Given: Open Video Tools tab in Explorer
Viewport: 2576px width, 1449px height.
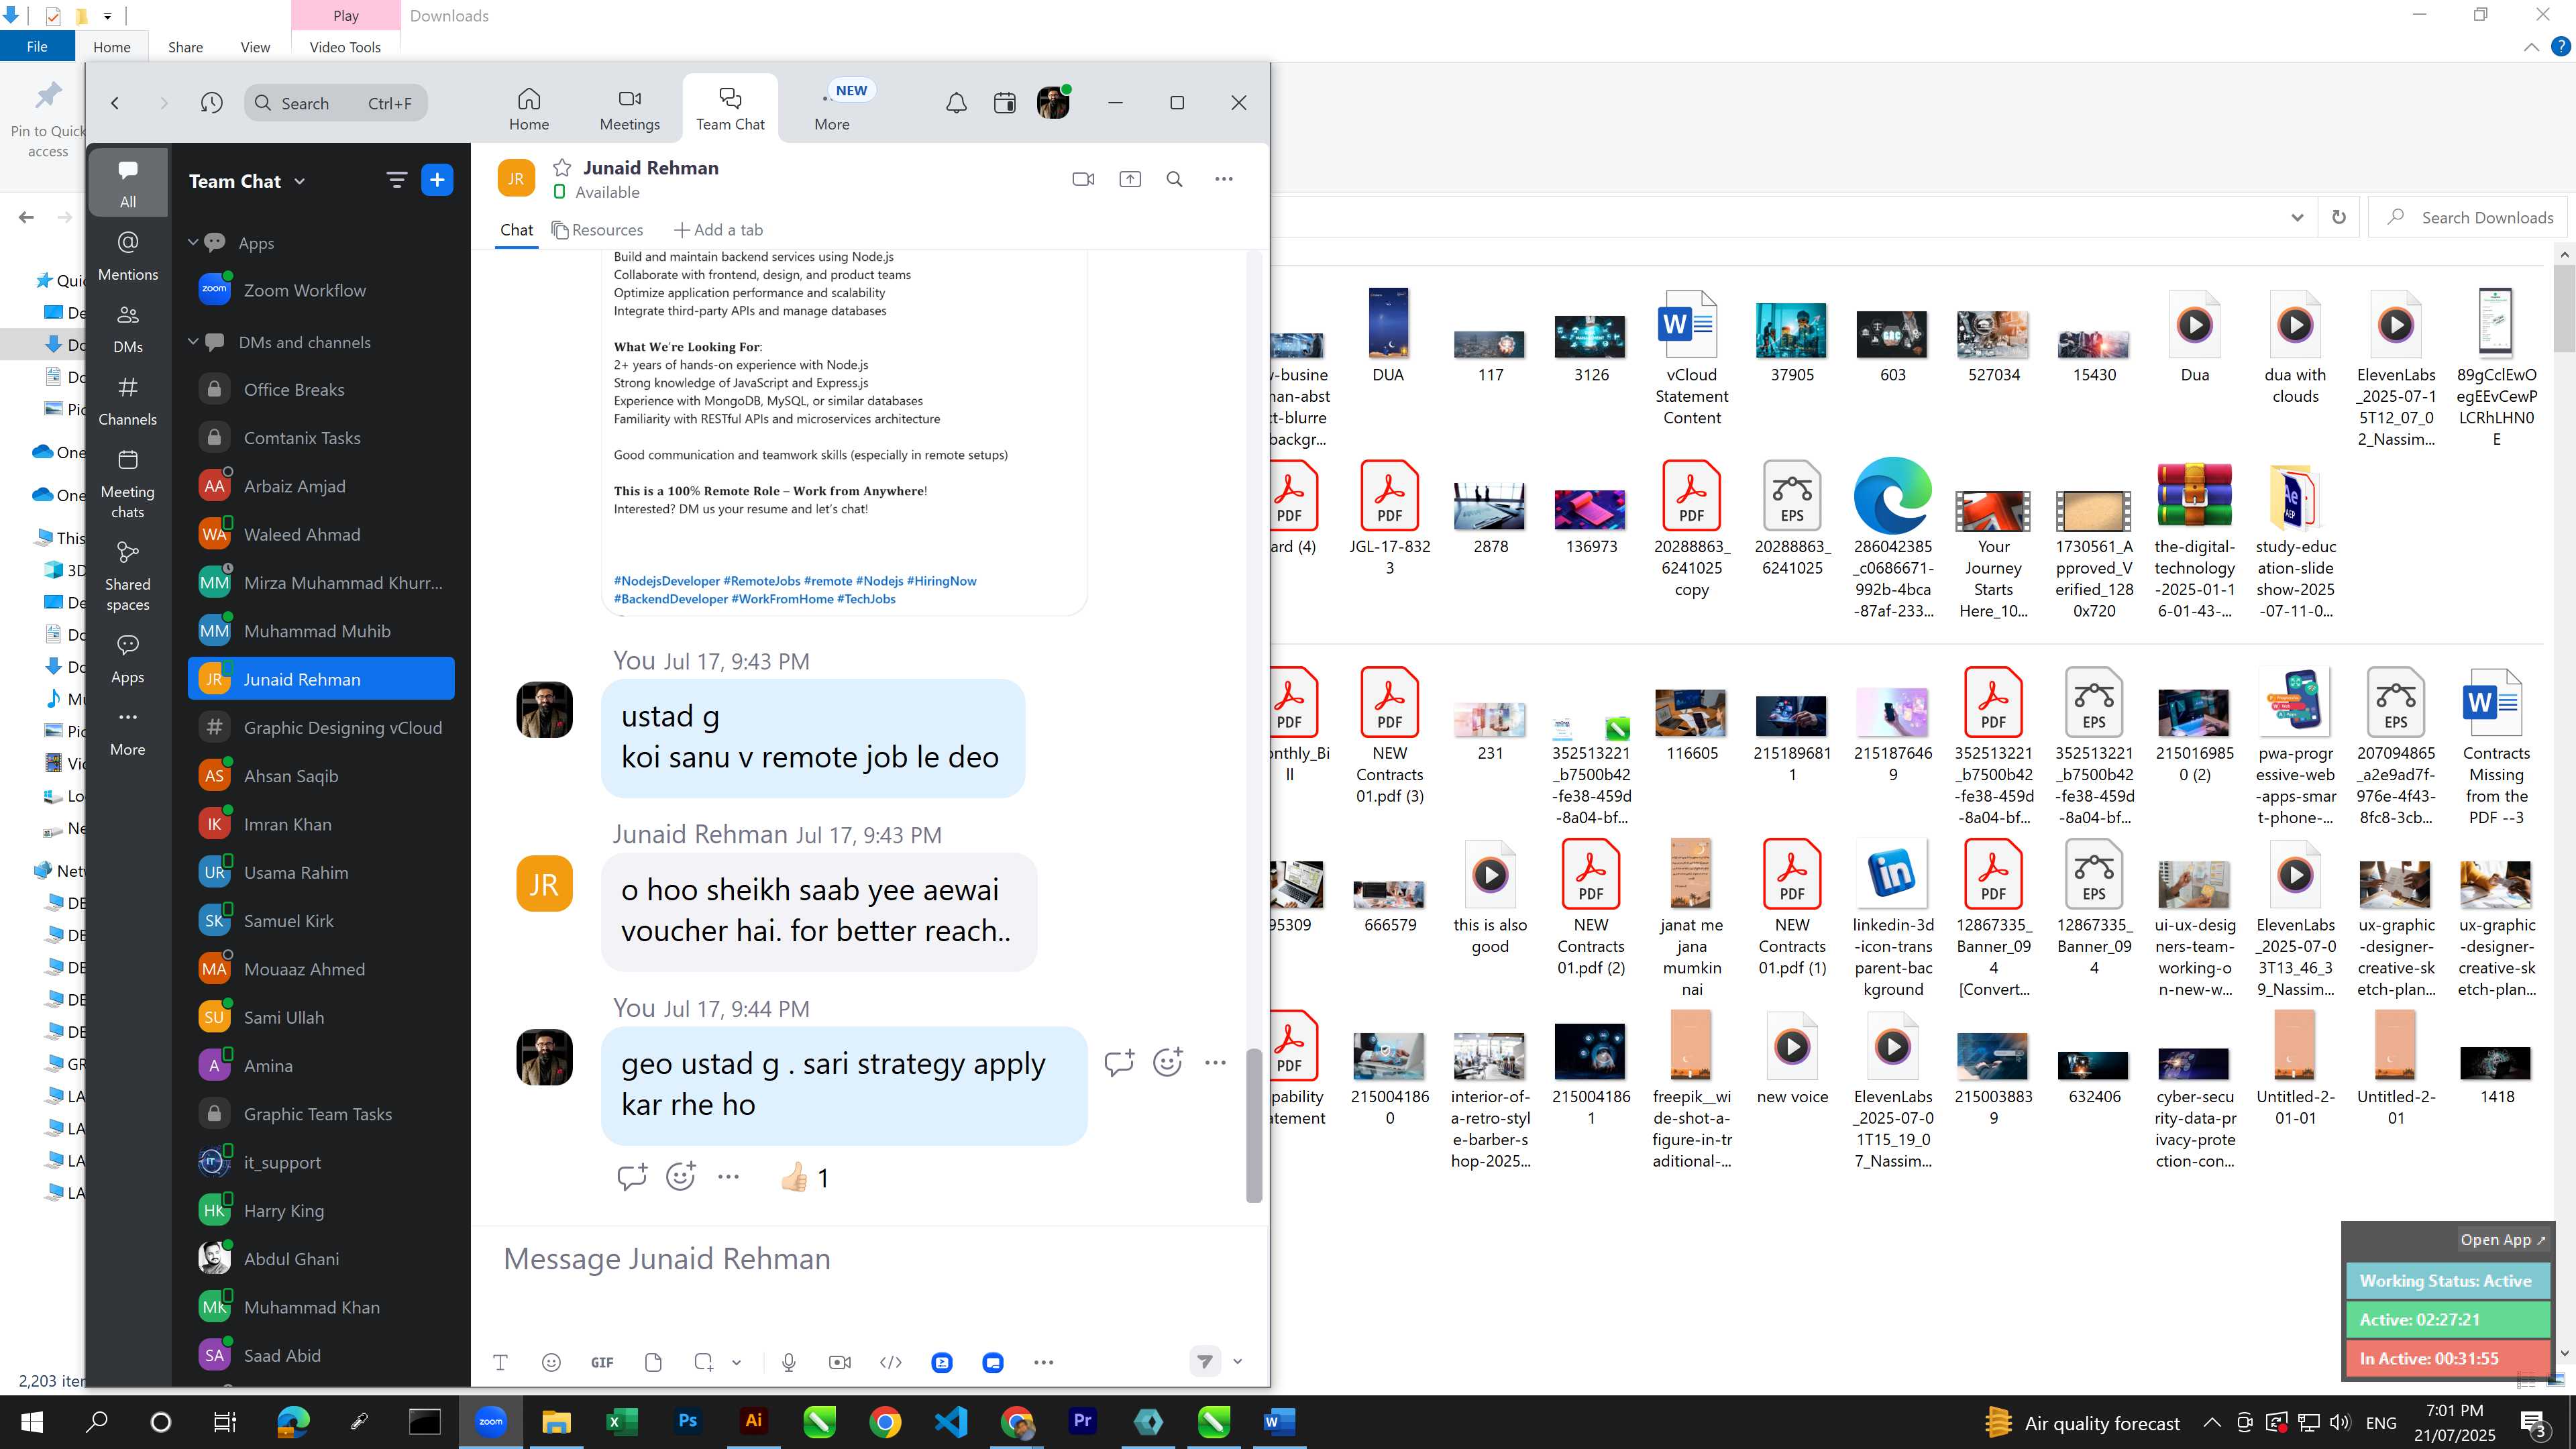Looking at the screenshot, I should [x=345, y=47].
